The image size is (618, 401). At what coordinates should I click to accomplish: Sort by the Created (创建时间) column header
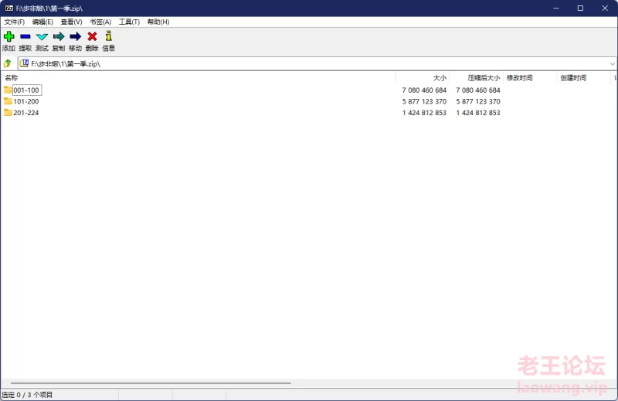(584, 78)
